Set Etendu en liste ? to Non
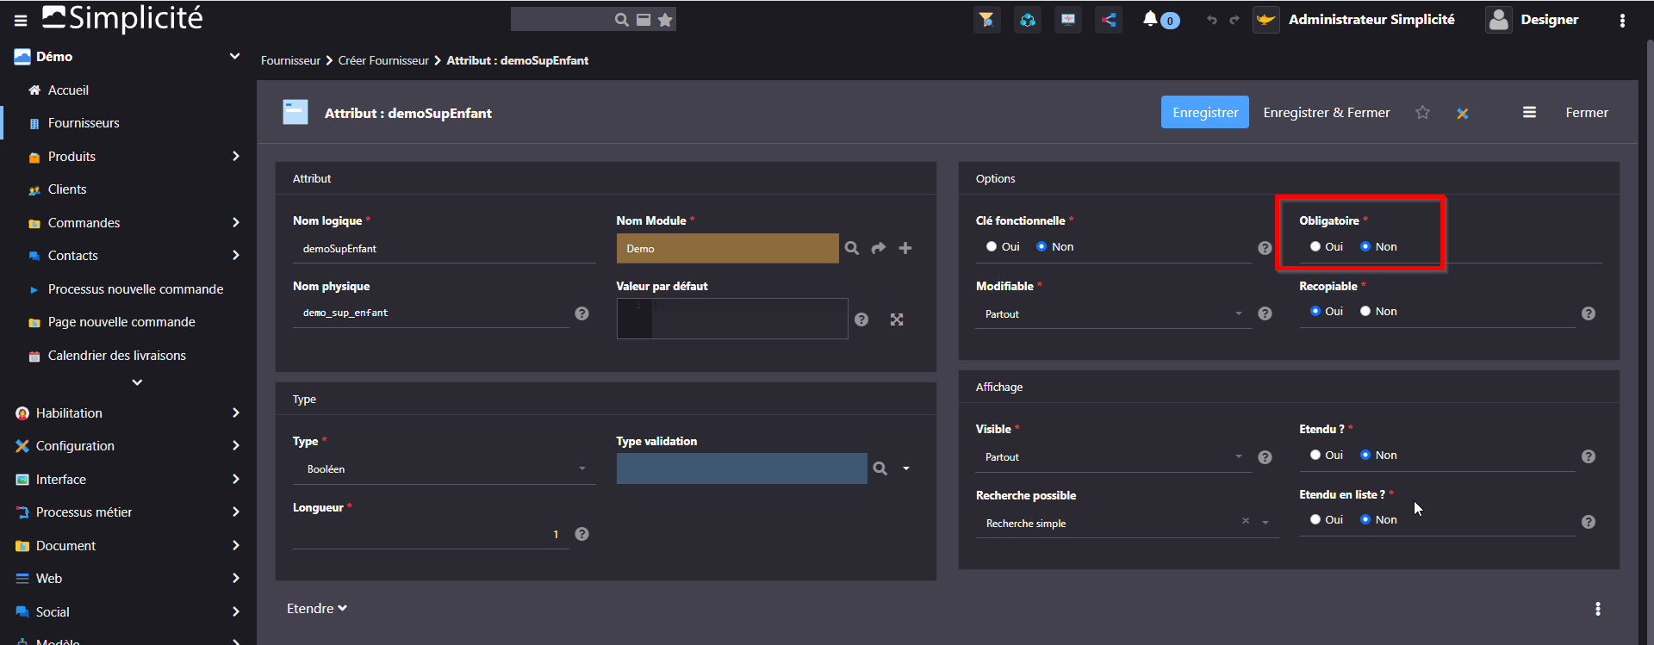This screenshot has height=645, width=1654. [x=1365, y=519]
